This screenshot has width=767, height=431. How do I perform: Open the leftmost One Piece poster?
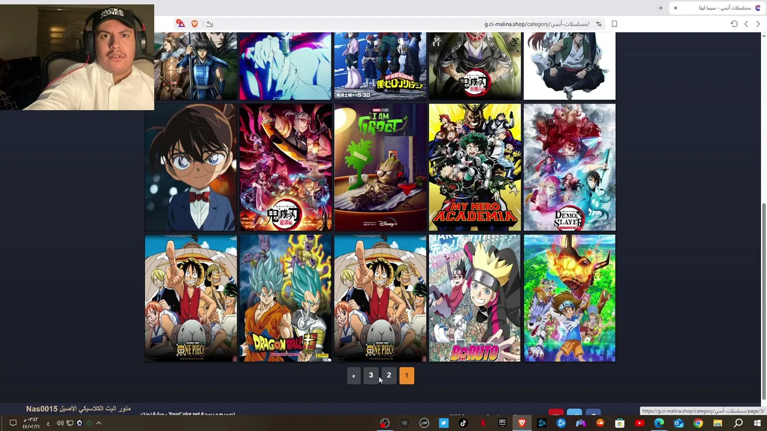(191, 298)
